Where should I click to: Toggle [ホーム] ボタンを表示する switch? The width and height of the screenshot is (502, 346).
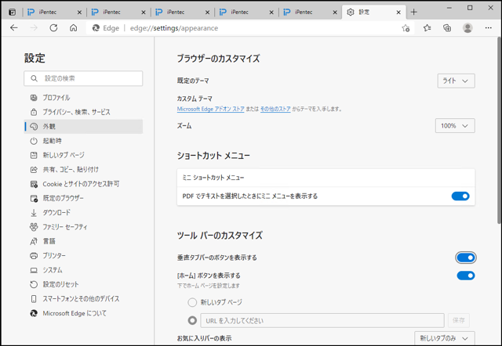[x=466, y=276]
